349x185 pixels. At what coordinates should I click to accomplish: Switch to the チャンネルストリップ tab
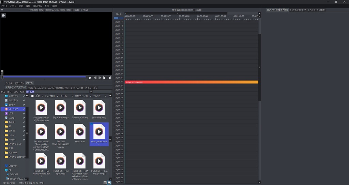298,10
